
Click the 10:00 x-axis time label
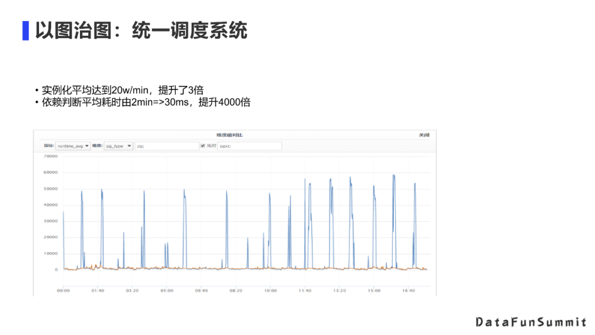270,290
